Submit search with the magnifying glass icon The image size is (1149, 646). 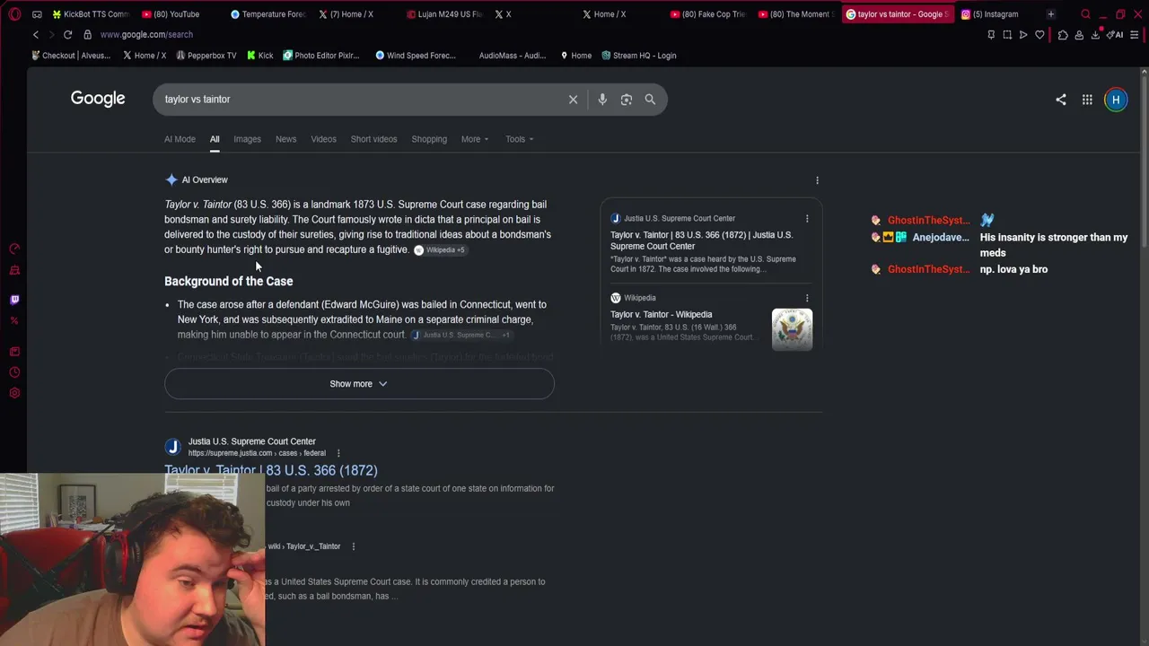click(650, 100)
